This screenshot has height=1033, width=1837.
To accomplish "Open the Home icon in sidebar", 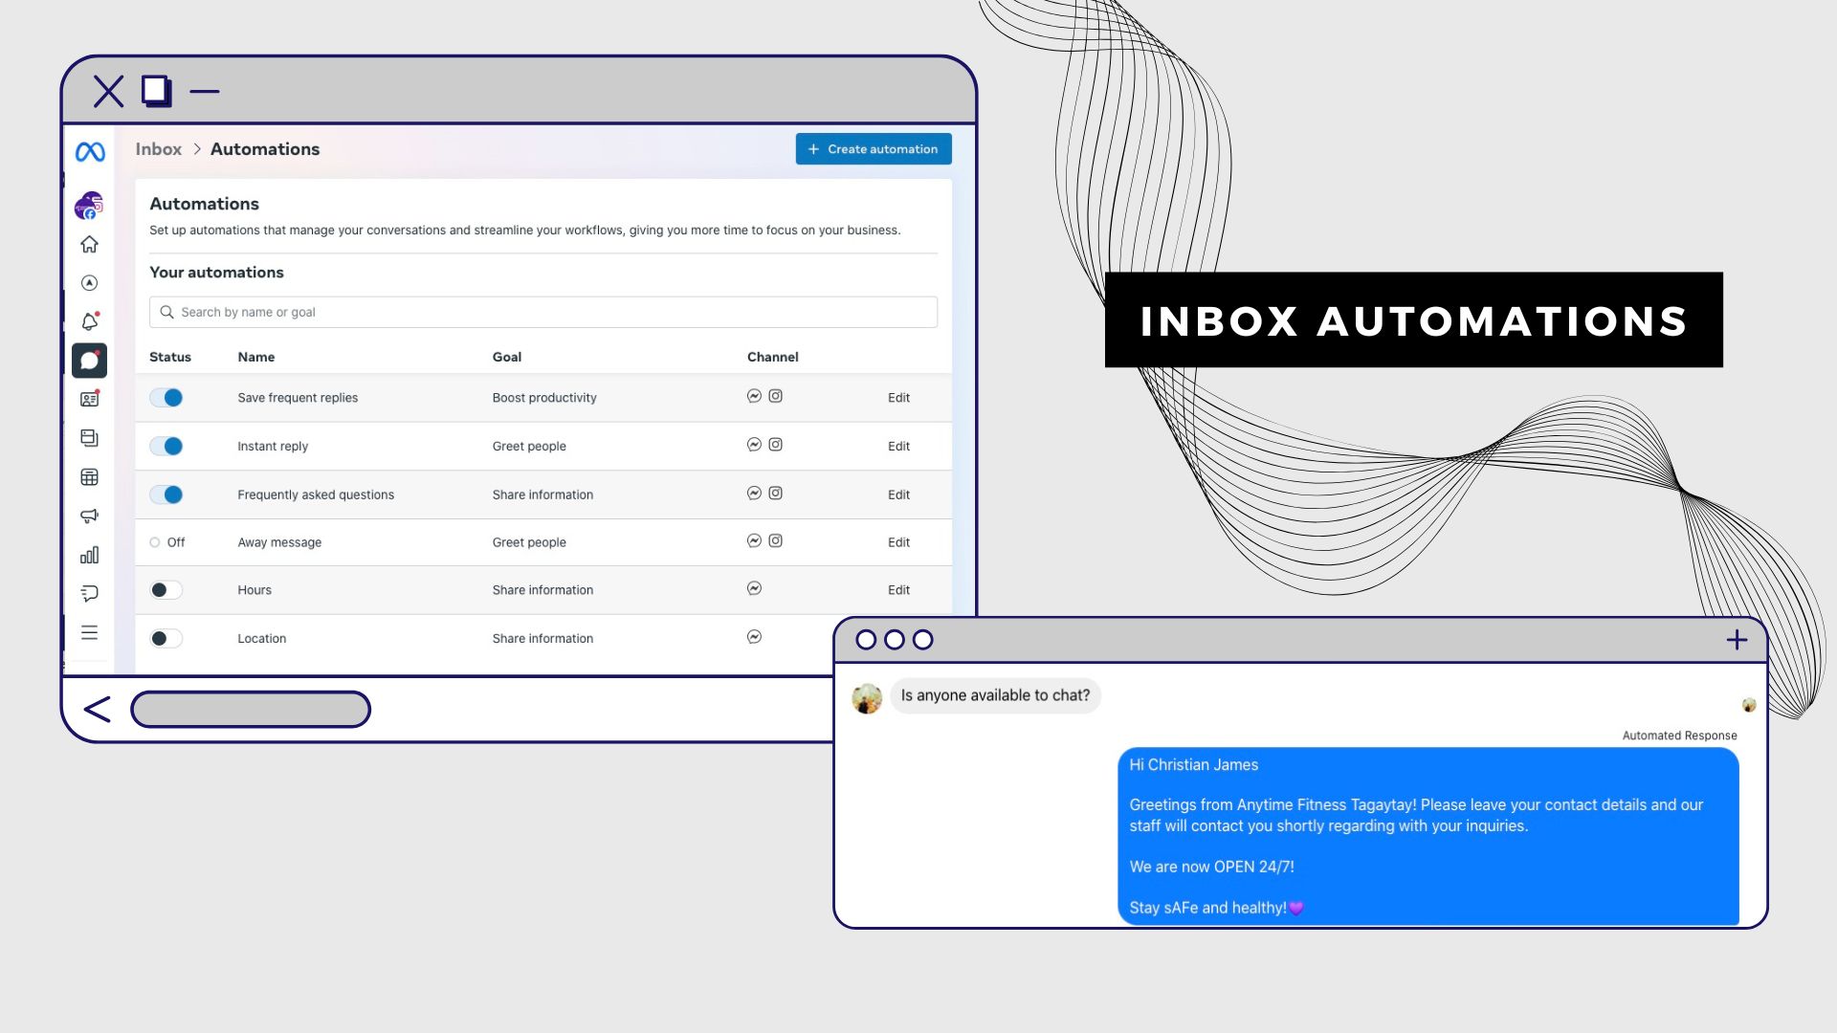I will tap(89, 244).
